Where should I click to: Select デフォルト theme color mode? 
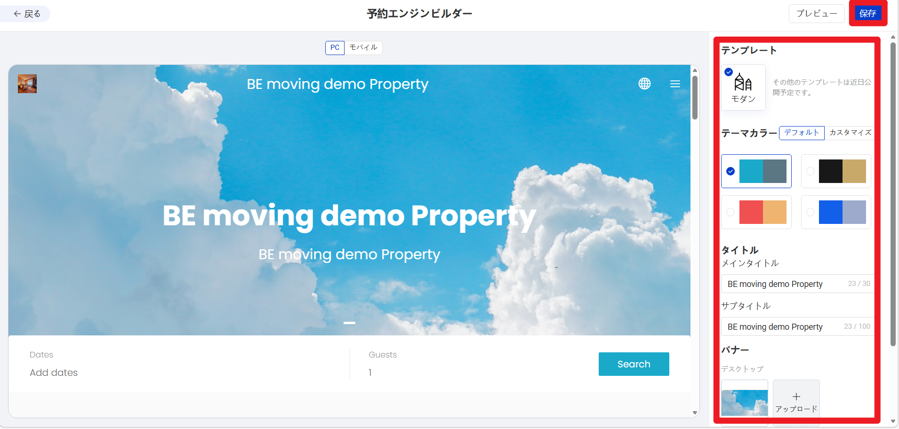(x=801, y=133)
